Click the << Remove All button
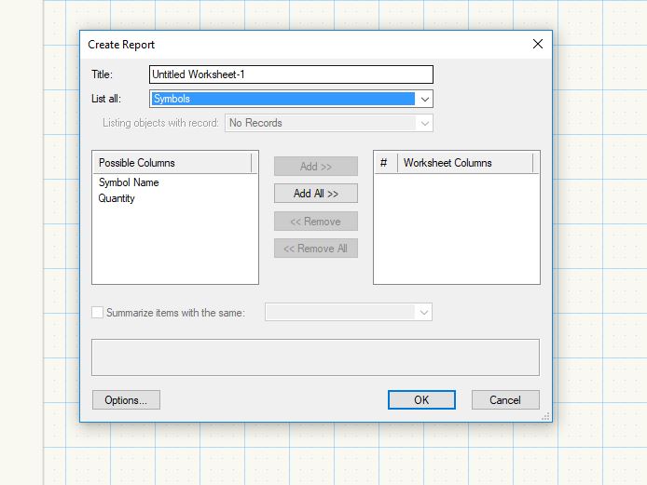Screen dimensions: 647x485 click(x=315, y=249)
